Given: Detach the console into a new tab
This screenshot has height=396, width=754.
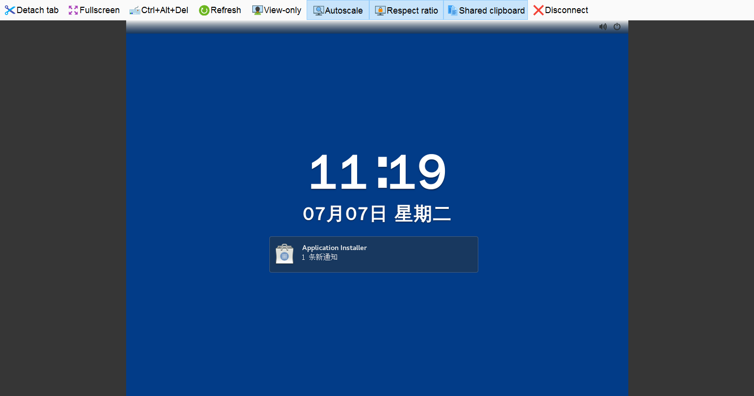Looking at the screenshot, I should (32, 10).
